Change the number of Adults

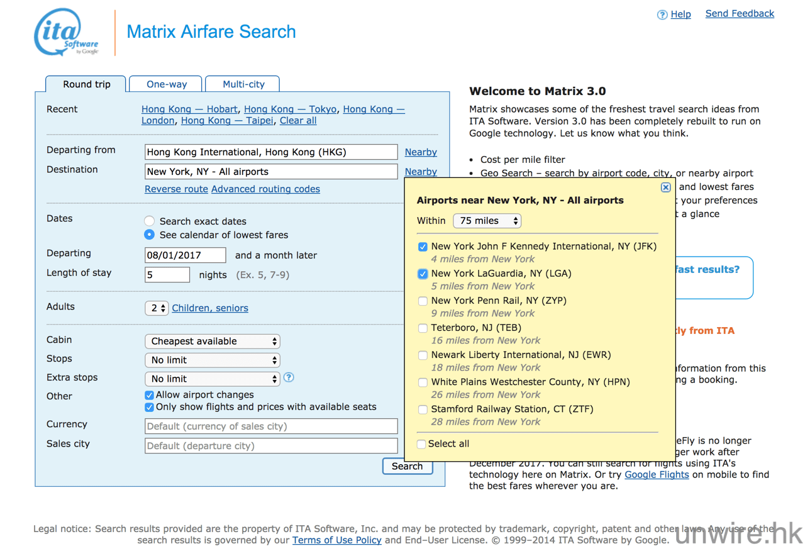coord(156,308)
